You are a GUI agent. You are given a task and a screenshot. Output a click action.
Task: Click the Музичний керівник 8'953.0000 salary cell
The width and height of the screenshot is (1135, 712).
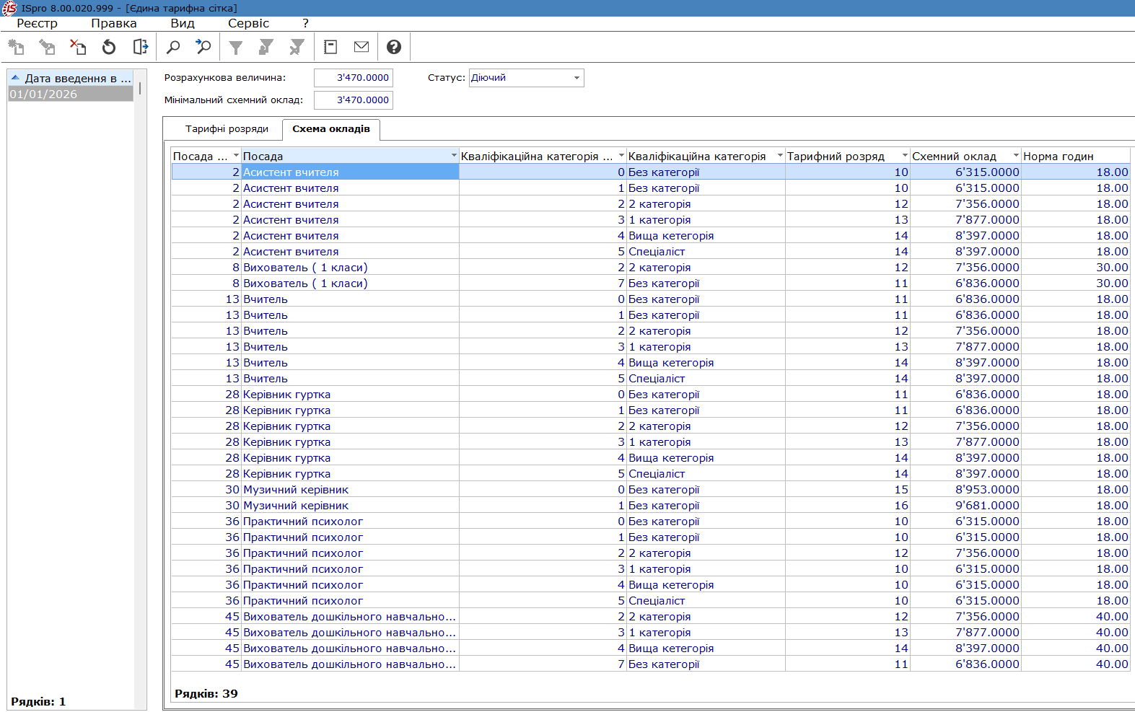[965, 490]
